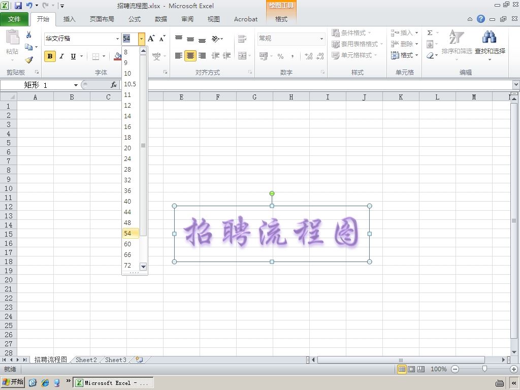This screenshot has height=390, width=520.
Task: Click the AutoSum sigma icon
Action: tap(430, 33)
